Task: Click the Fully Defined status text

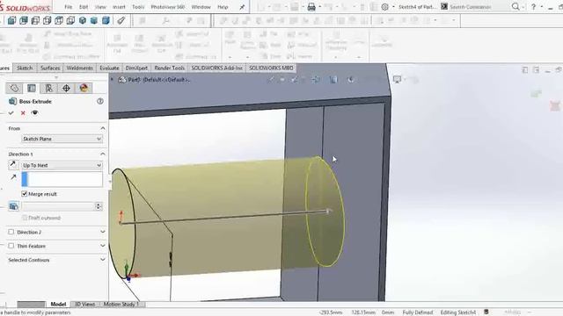Action: [x=418, y=312]
